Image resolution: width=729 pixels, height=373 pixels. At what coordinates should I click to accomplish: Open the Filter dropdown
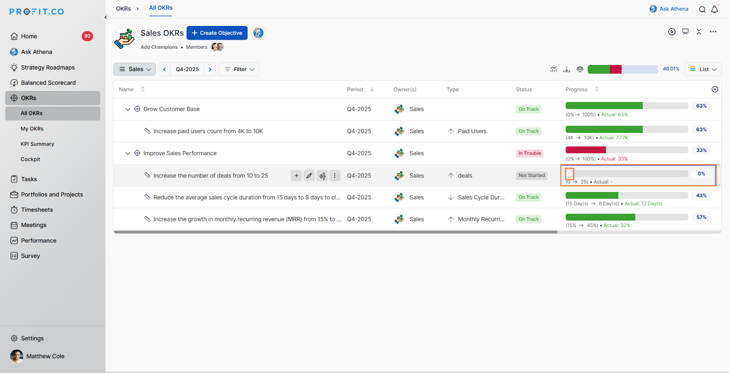click(x=239, y=69)
